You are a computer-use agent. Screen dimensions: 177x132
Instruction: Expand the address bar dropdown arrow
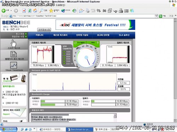coord(156,16)
